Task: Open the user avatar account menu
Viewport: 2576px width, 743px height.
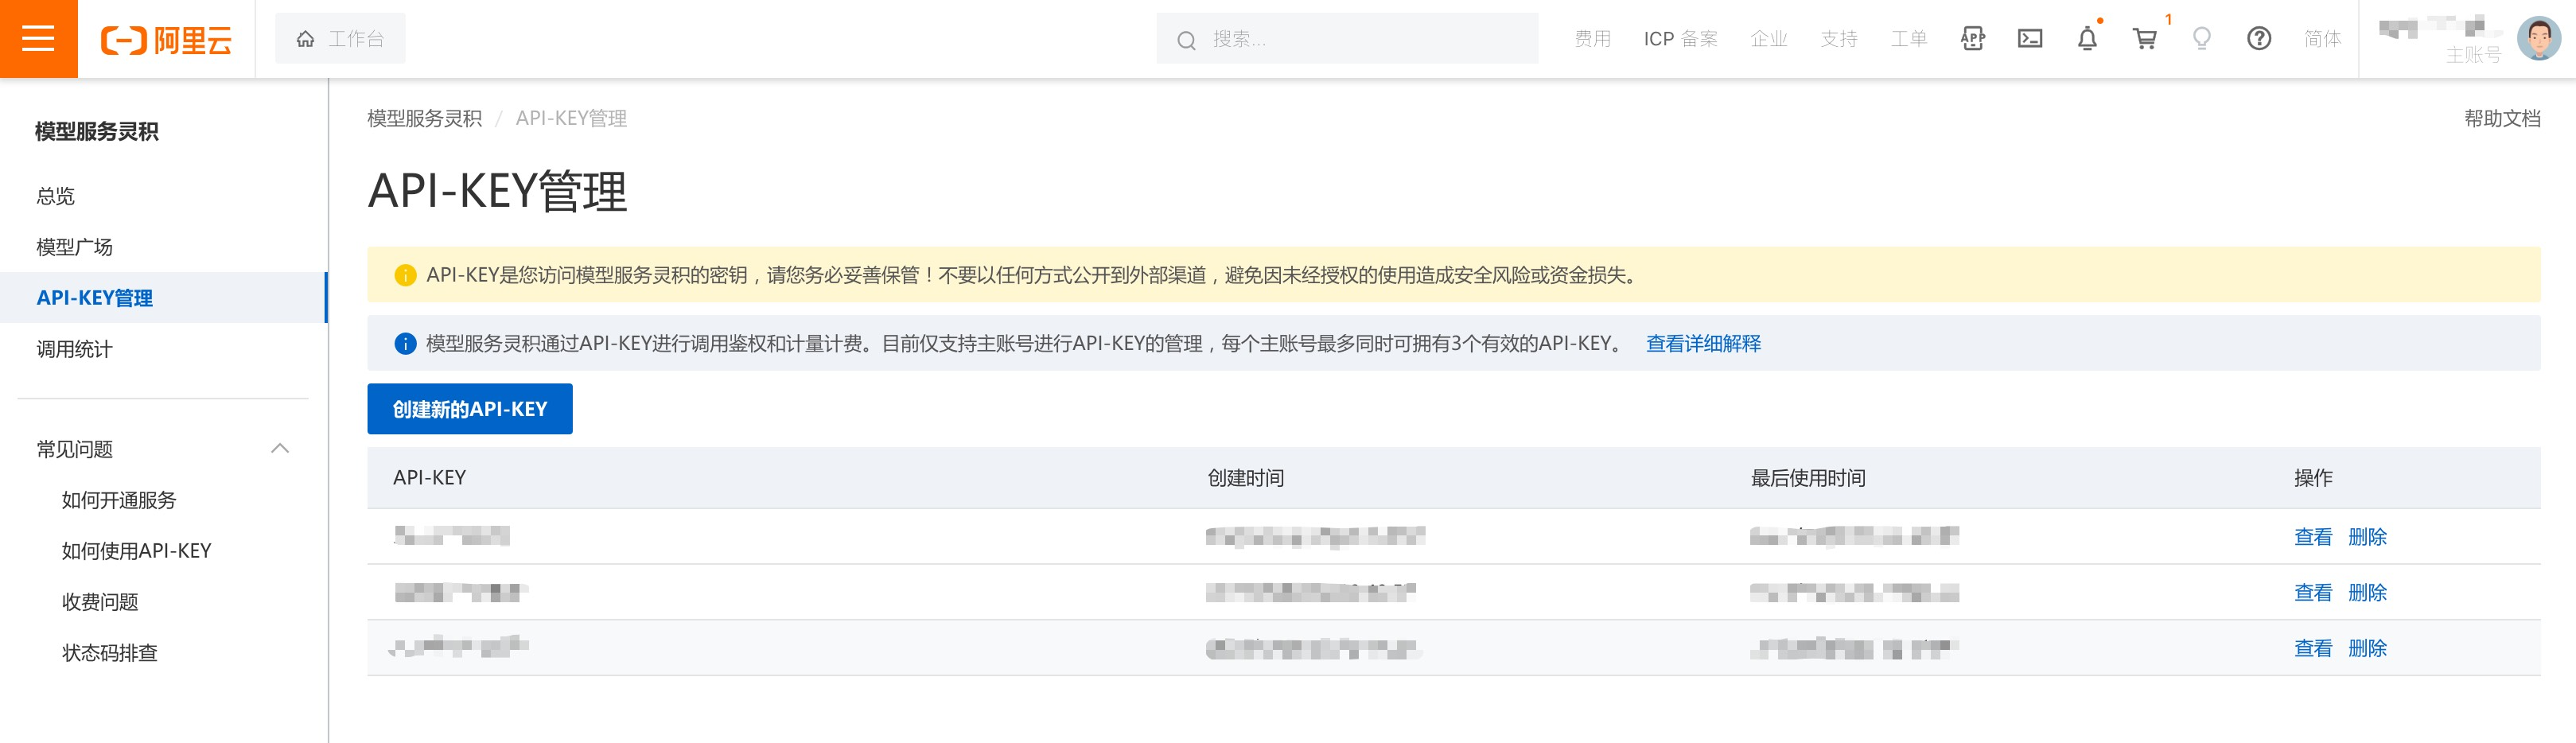Action: (x=2538, y=39)
